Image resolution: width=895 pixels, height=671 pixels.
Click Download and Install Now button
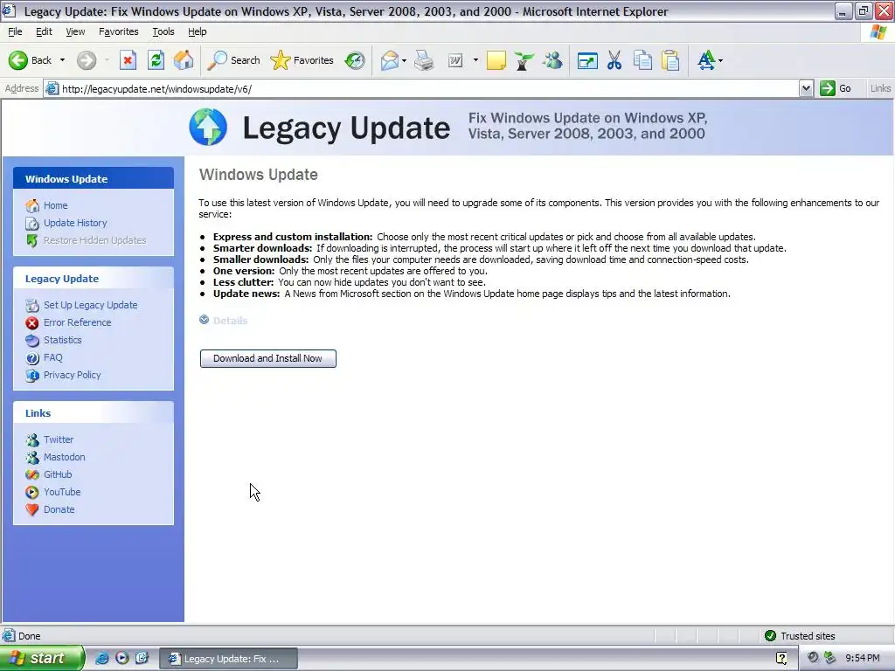coord(267,358)
